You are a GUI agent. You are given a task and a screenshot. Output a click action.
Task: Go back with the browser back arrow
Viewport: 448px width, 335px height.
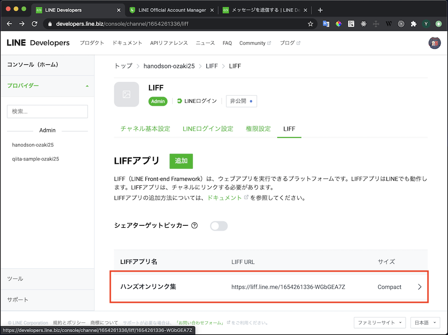pyautogui.click(x=9, y=24)
